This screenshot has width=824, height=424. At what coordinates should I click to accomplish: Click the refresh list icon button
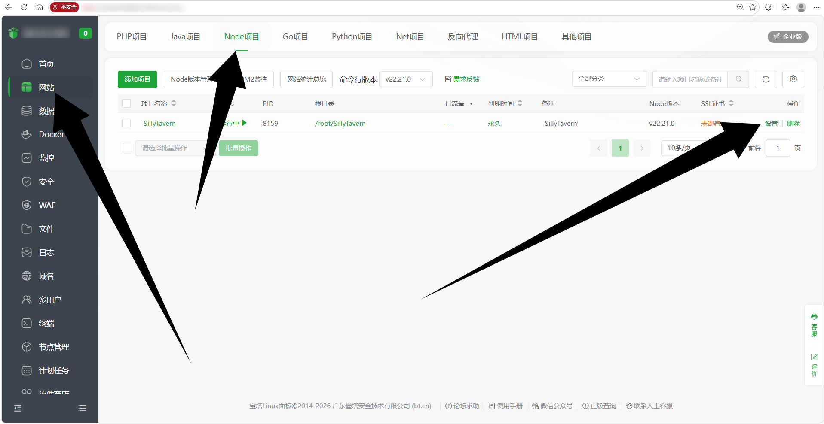click(x=766, y=79)
